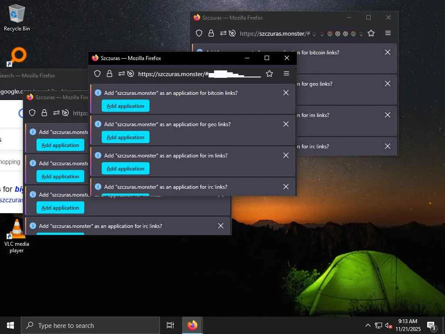Open Task View on the taskbar
This screenshot has height=334, width=445.
pos(170,325)
